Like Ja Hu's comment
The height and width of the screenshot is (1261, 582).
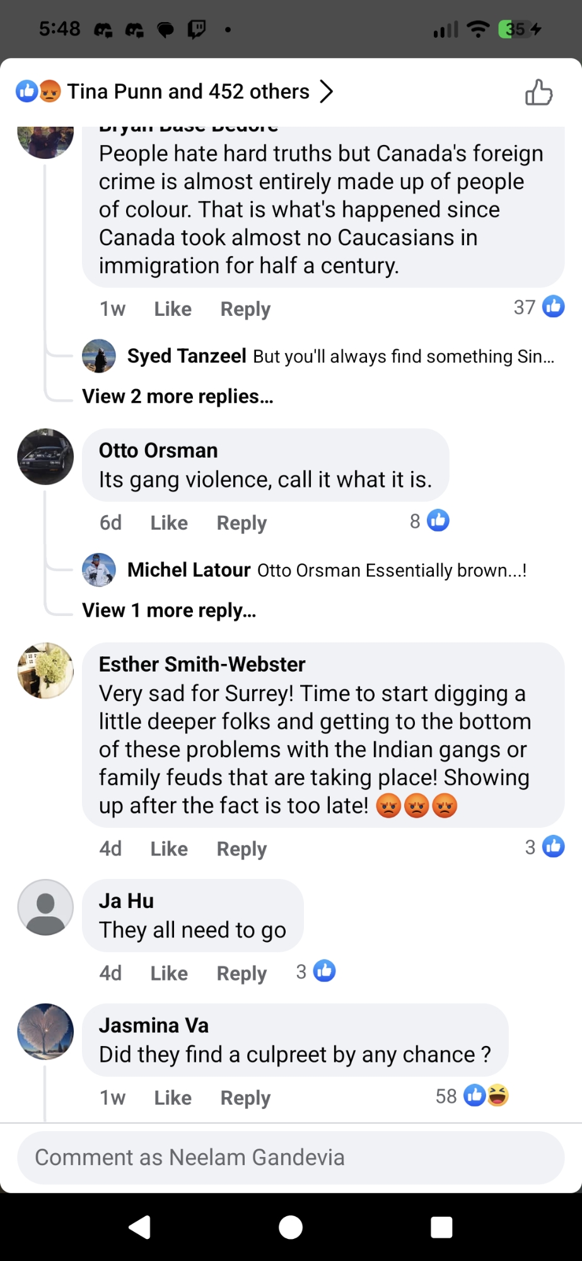pyautogui.click(x=169, y=973)
